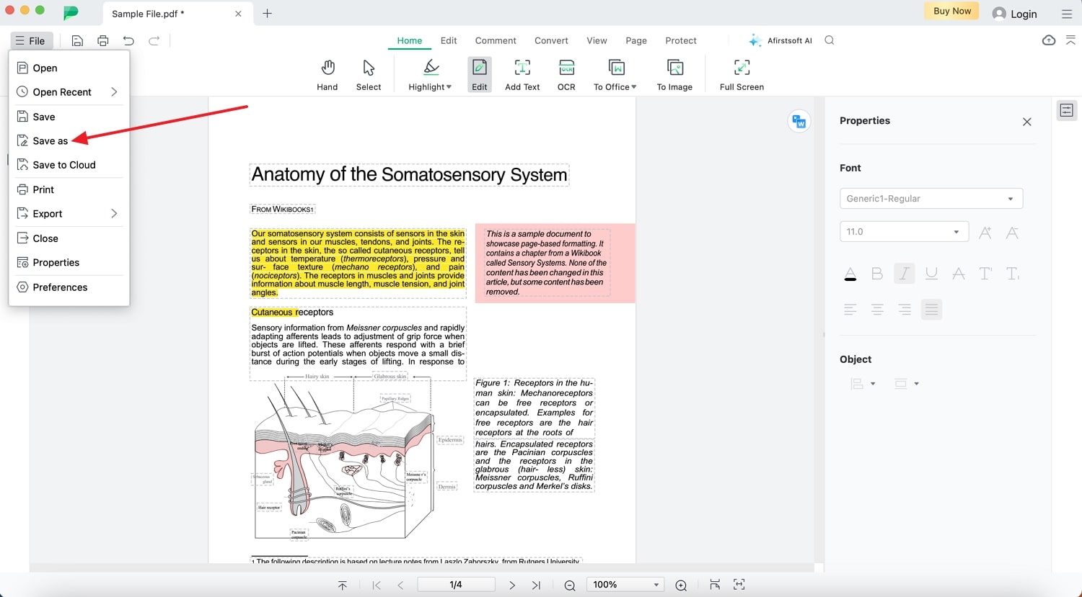Screen dimensions: 1082x597
Task: Expand the Highlight tool dropdown arrow
Action: point(449,87)
